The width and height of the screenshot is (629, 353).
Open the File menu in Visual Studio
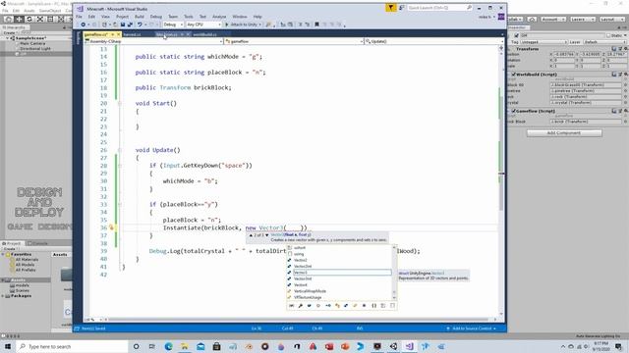pyautogui.click(x=79, y=17)
